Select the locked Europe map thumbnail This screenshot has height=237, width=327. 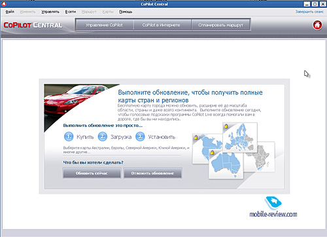[x=240, y=137]
